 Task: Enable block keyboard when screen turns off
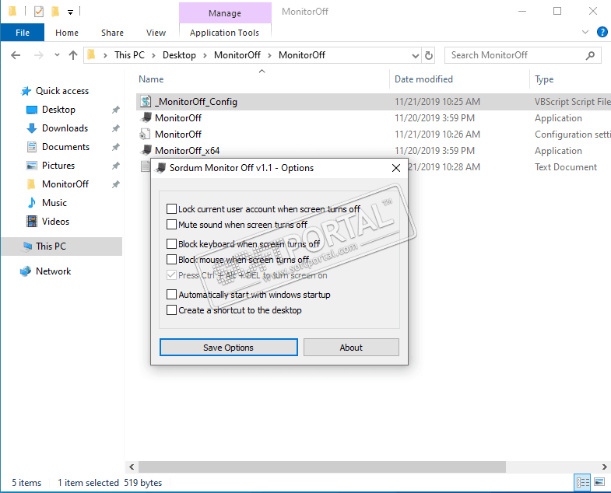point(171,243)
